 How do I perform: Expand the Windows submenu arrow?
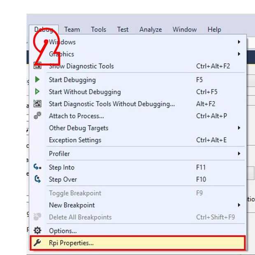(x=239, y=42)
